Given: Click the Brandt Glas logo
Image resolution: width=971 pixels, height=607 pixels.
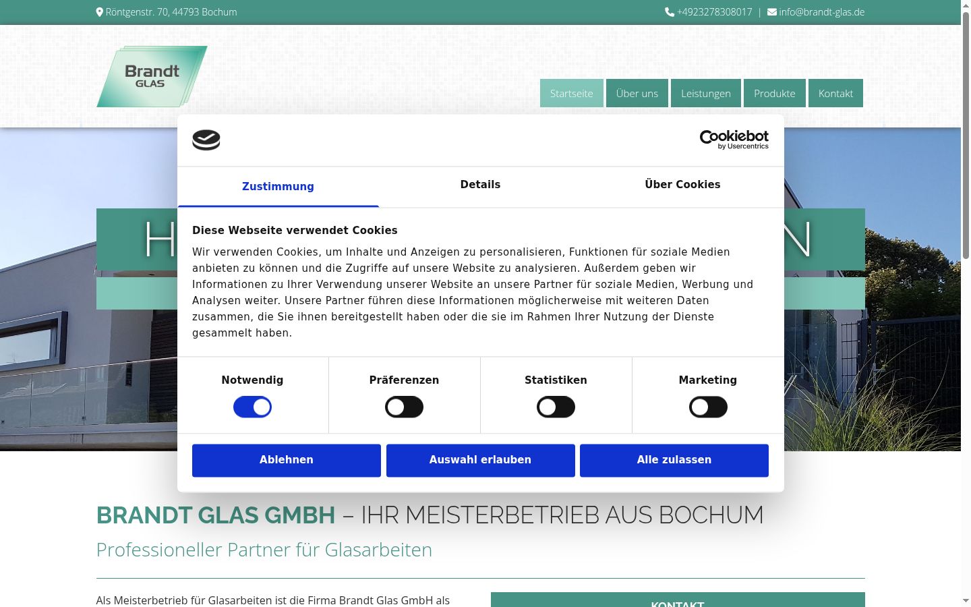Looking at the screenshot, I should pyautogui.click(x=152, y=76).
